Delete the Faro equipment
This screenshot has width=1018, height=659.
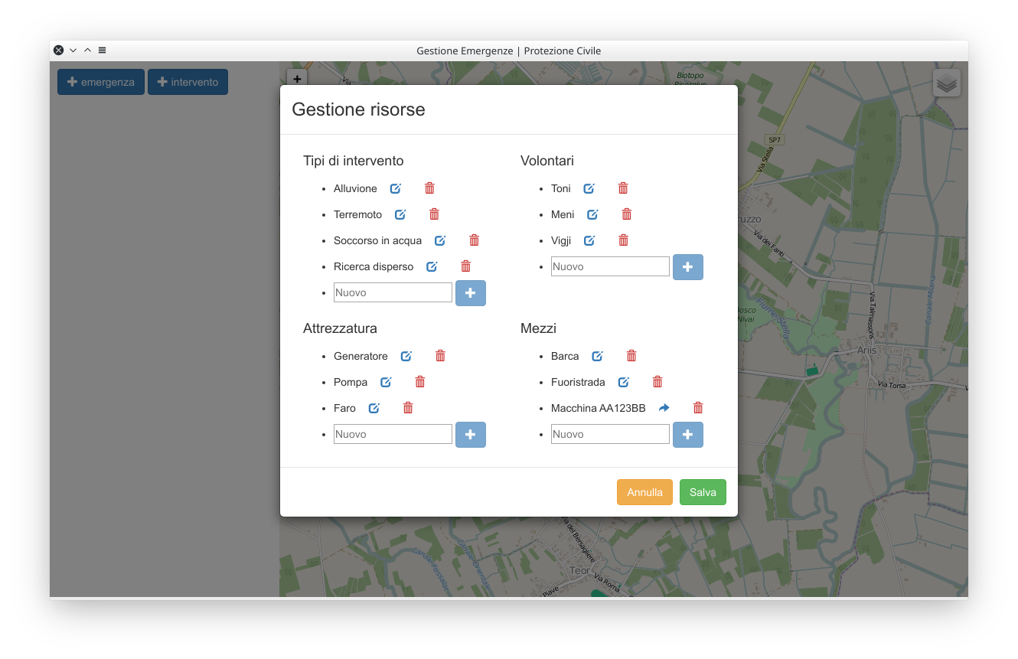click(x=408, y=408)
